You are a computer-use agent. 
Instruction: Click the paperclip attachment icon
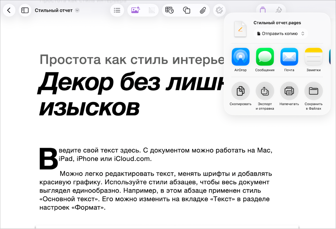point(203,10)
